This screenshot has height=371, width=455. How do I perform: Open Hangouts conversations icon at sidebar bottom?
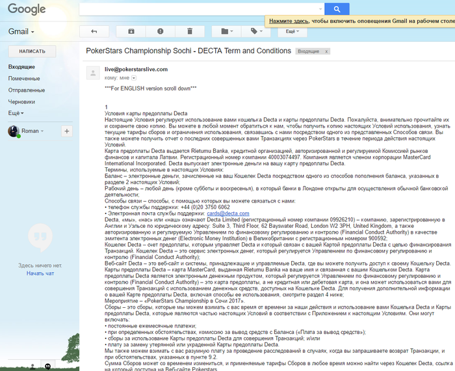click(x=48, y=366)
